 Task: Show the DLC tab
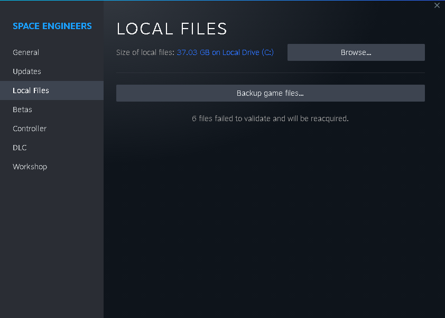pos(20,148)
